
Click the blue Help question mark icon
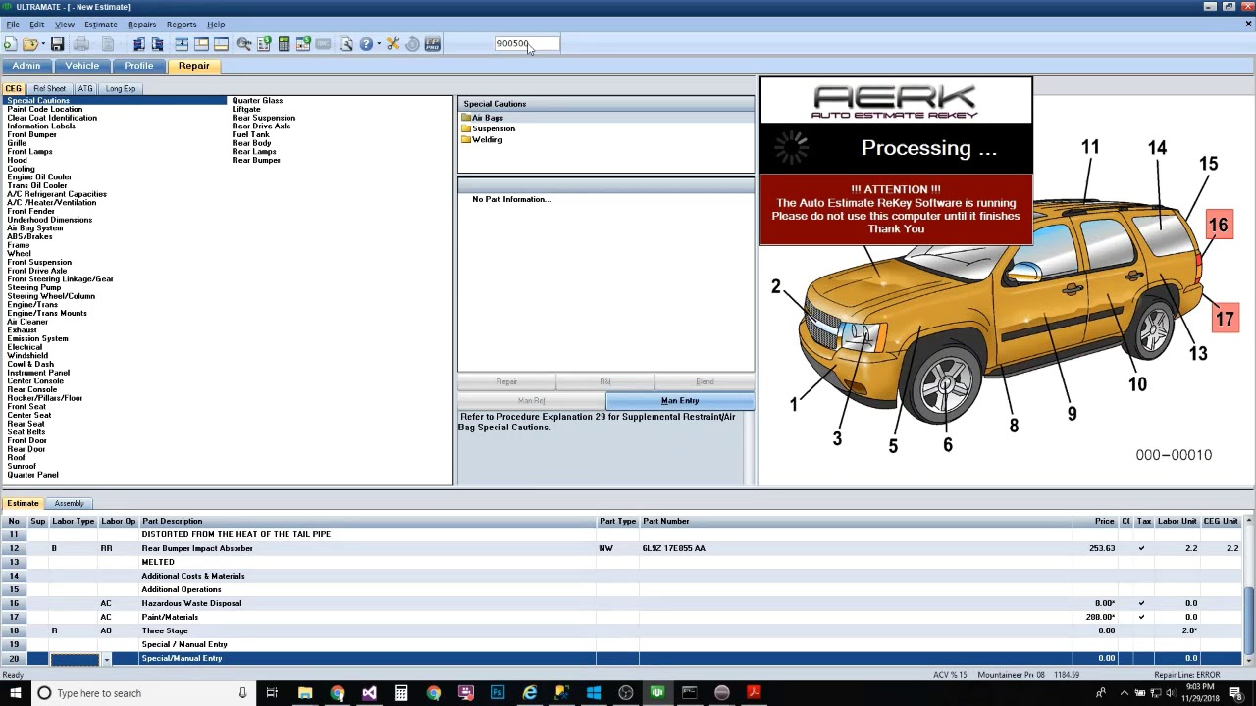coord(366,44)
